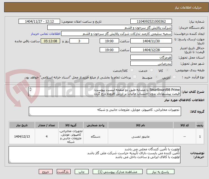Click the general description text area
This screenshot has width=209, height=179.
click(104, 91)
